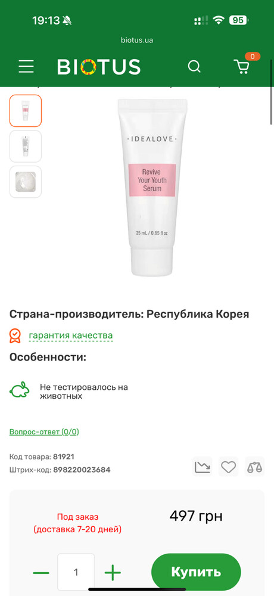The image size is (274, 596).
Task: Add product to comparison scales icon
Action: (x=254, y=467)
